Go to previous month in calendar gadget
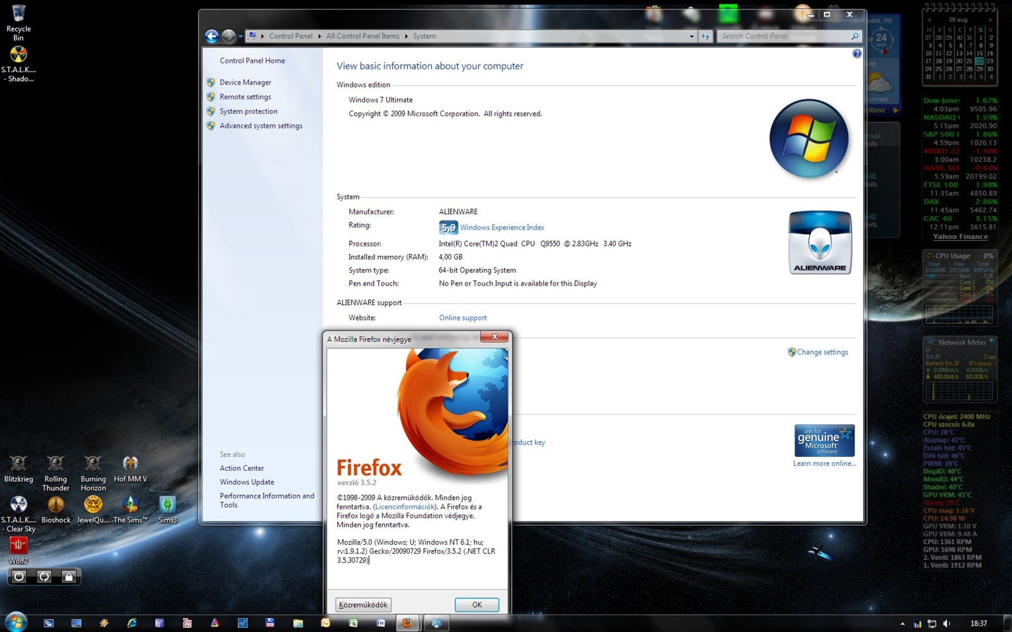Screen dimensions: 1012x632 (x=929, y=20)
